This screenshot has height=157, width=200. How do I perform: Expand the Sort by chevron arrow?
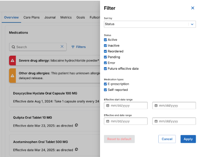click(192, 24)
